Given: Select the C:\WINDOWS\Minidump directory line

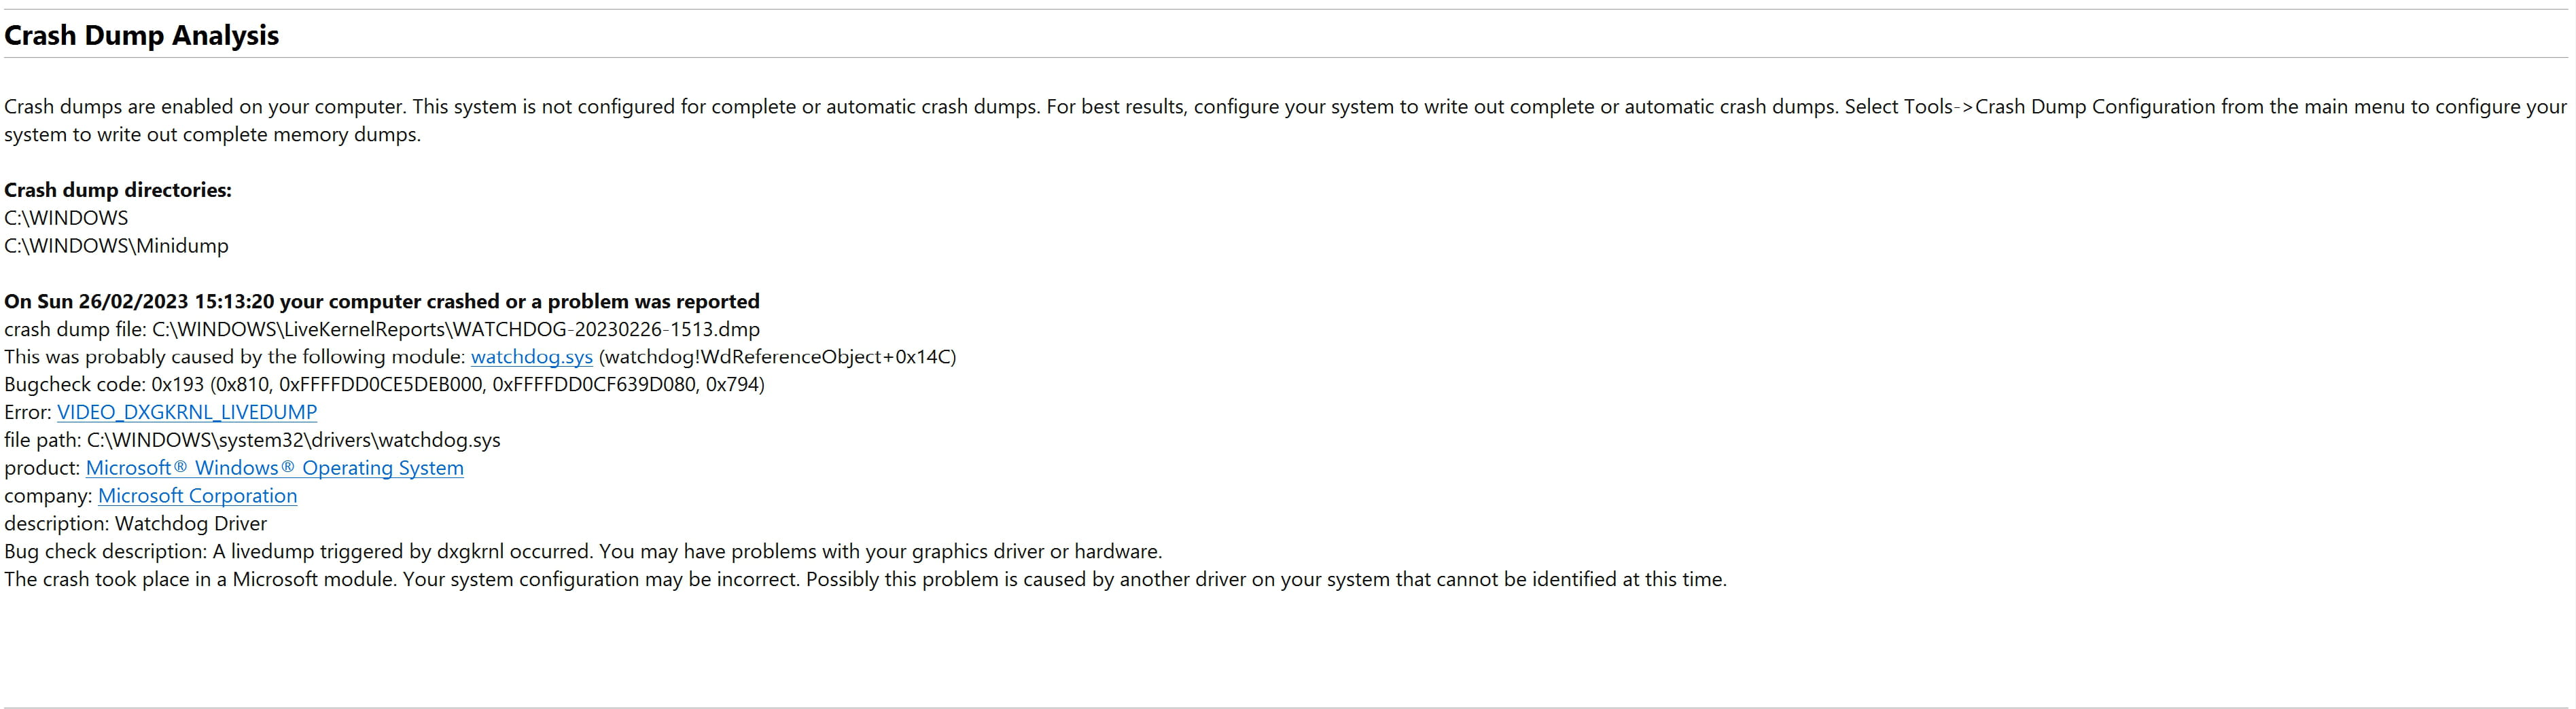Looking at the screenshot, I should (116, 246).
